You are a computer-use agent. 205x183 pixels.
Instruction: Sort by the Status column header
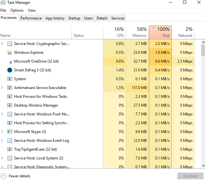87,32
